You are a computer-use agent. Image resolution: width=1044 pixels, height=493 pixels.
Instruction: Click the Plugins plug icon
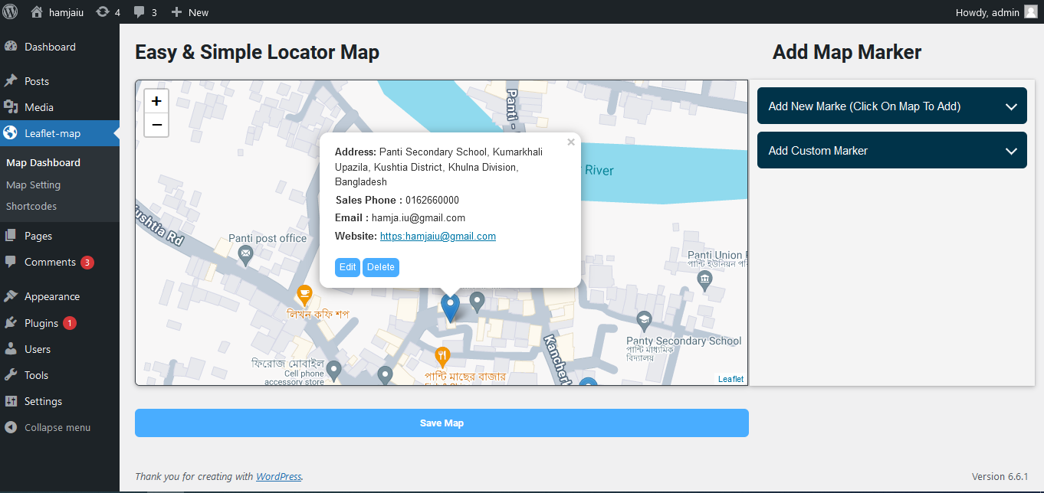click(11, 323)
